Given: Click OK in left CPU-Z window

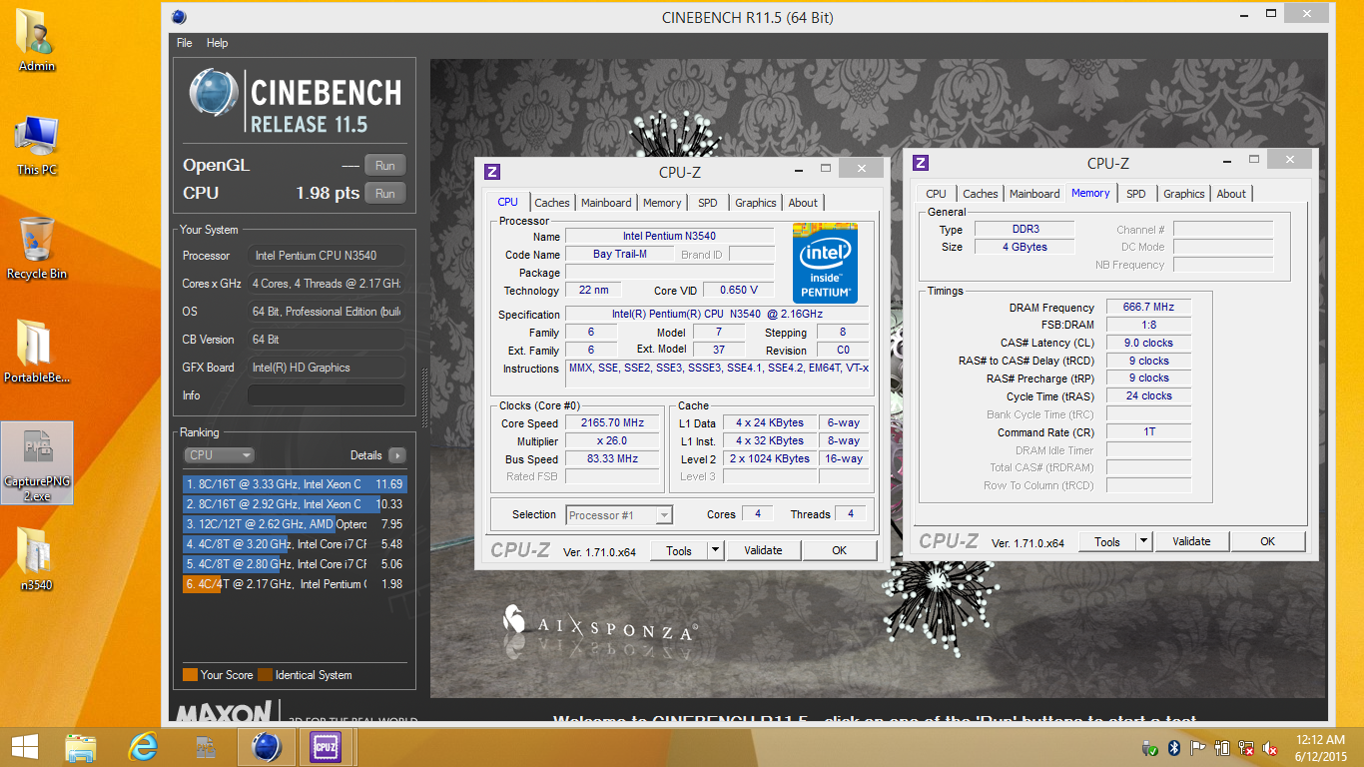Looking at the screenshot, I should (x=840, y=550).
